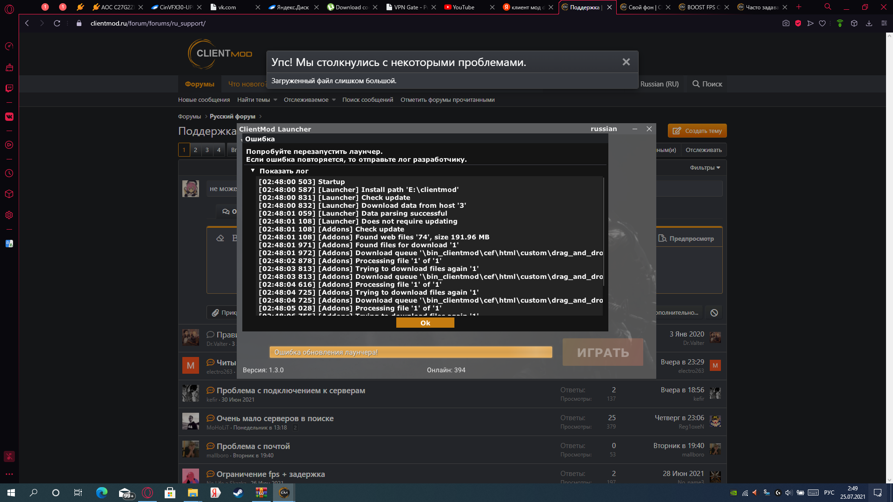The width and height of the screenshot is (893, 502).
Task: Click the ad blocker shield icon
Action: [x=798, y=23]
